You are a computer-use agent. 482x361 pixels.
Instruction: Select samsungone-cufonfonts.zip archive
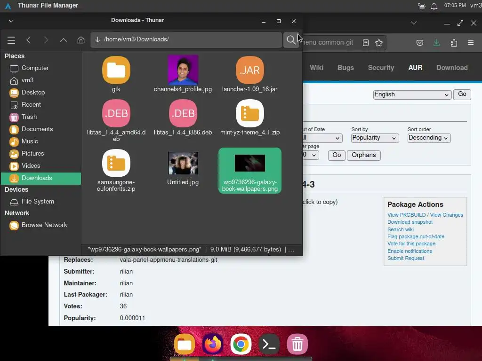(116, 171)
